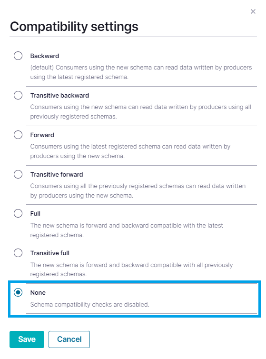The height and width of the screenshot is (359, 266).
Task: Click the selected None radio button
Action: point(18,292)
